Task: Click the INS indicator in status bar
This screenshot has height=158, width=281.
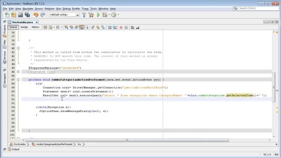Action: 276,154
